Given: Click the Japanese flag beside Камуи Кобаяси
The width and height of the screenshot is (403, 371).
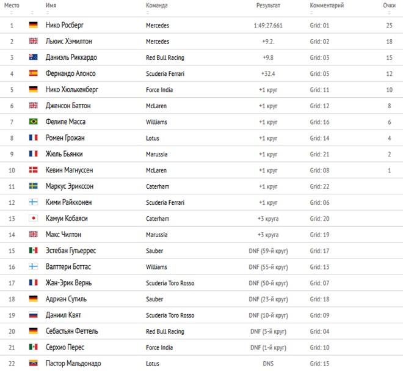Looking at the screenshot, I should (33, 218).
